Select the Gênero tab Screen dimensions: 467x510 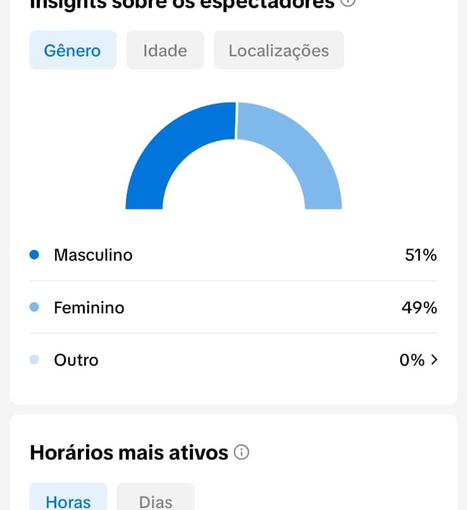point(73,50)
